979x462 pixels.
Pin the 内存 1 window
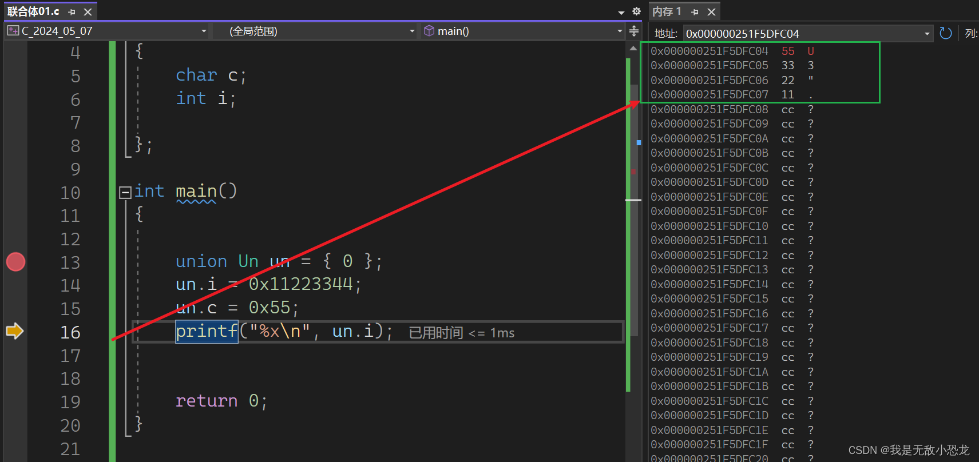coord(695,12)
